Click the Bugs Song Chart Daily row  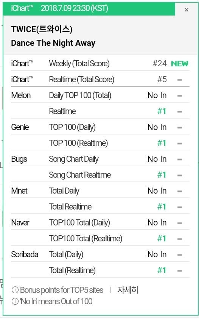[x=100, y=159]
